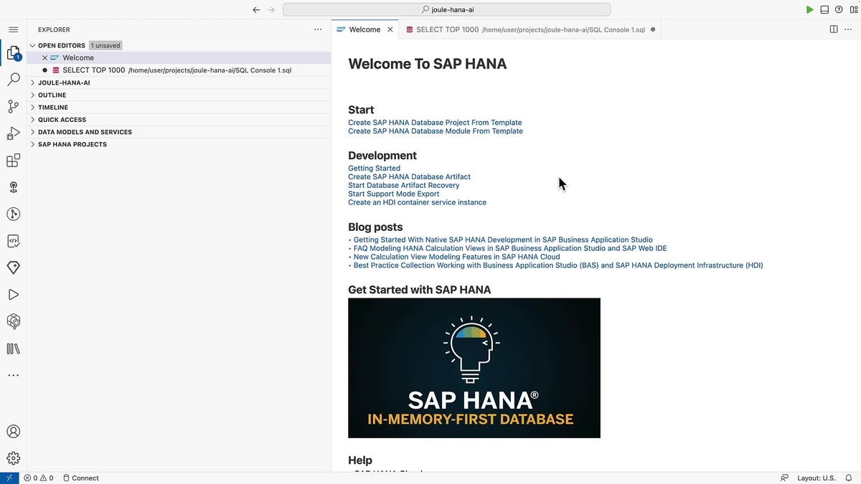Open New Calculation View Modeling Features blog
Viewport: 861px width, 484px height.
click(x=456, y=257)
